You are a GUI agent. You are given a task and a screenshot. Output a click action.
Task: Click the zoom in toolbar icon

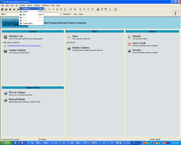tap(80, 9)
